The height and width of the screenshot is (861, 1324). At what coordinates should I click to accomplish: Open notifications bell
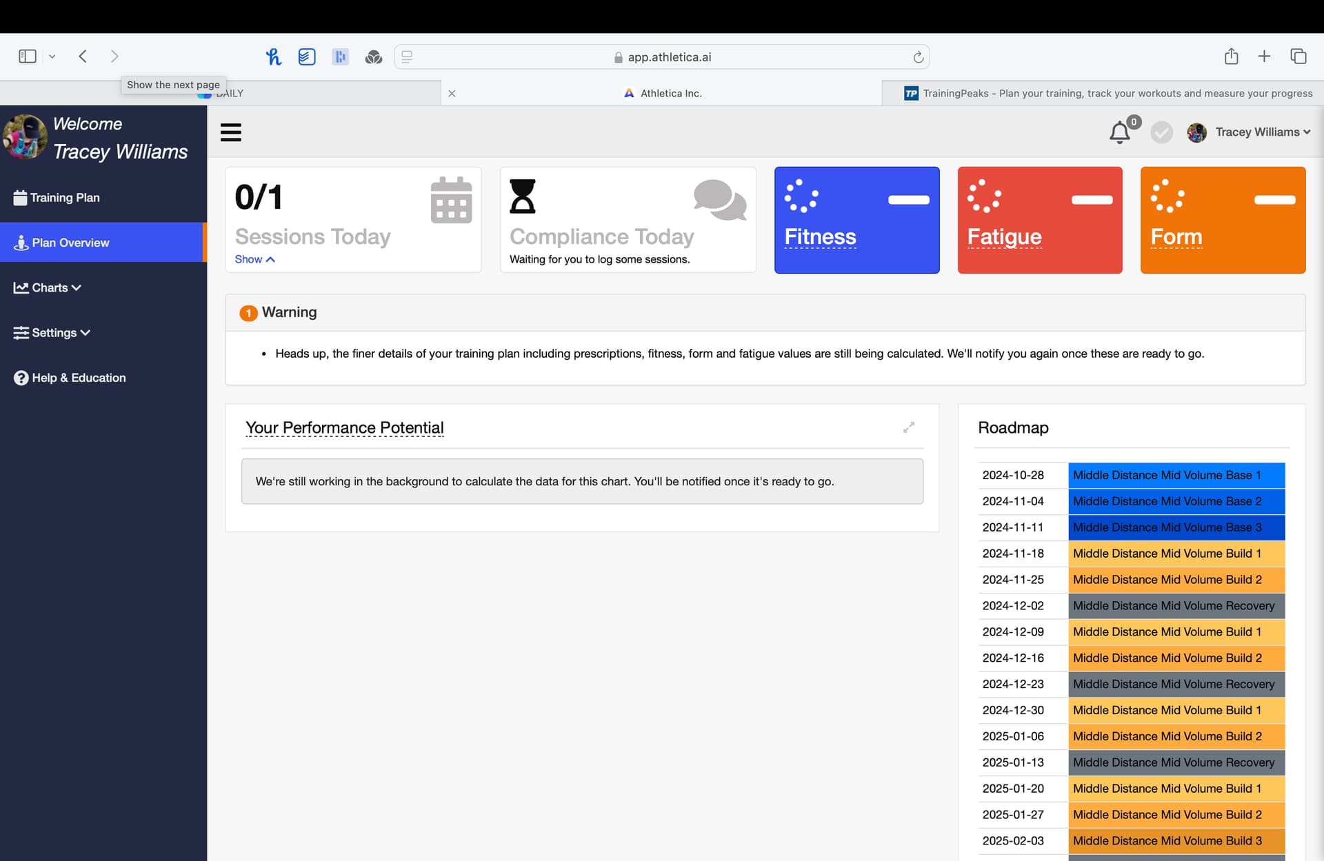click(1120, 132)
